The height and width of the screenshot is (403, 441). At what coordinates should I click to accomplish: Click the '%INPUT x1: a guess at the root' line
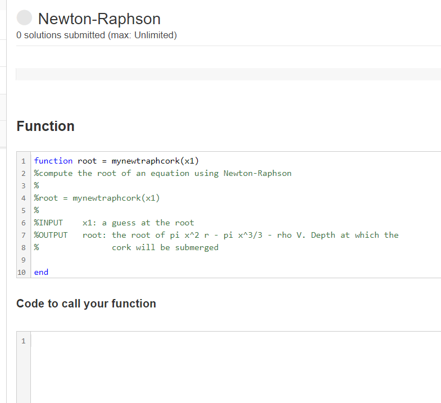[114, 223]
